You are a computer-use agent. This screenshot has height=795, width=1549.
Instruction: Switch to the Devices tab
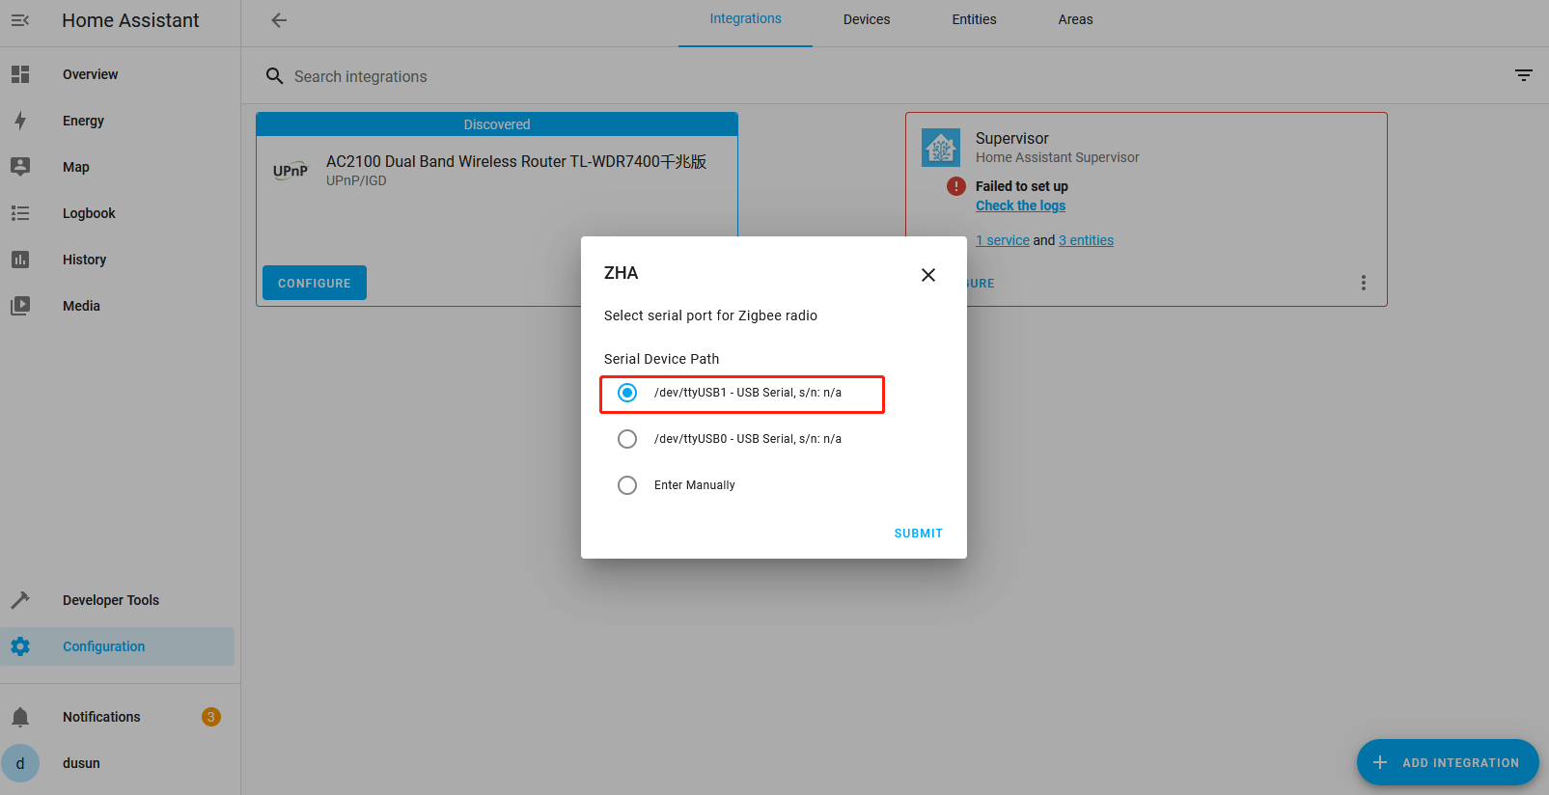(x=867, y=19)
